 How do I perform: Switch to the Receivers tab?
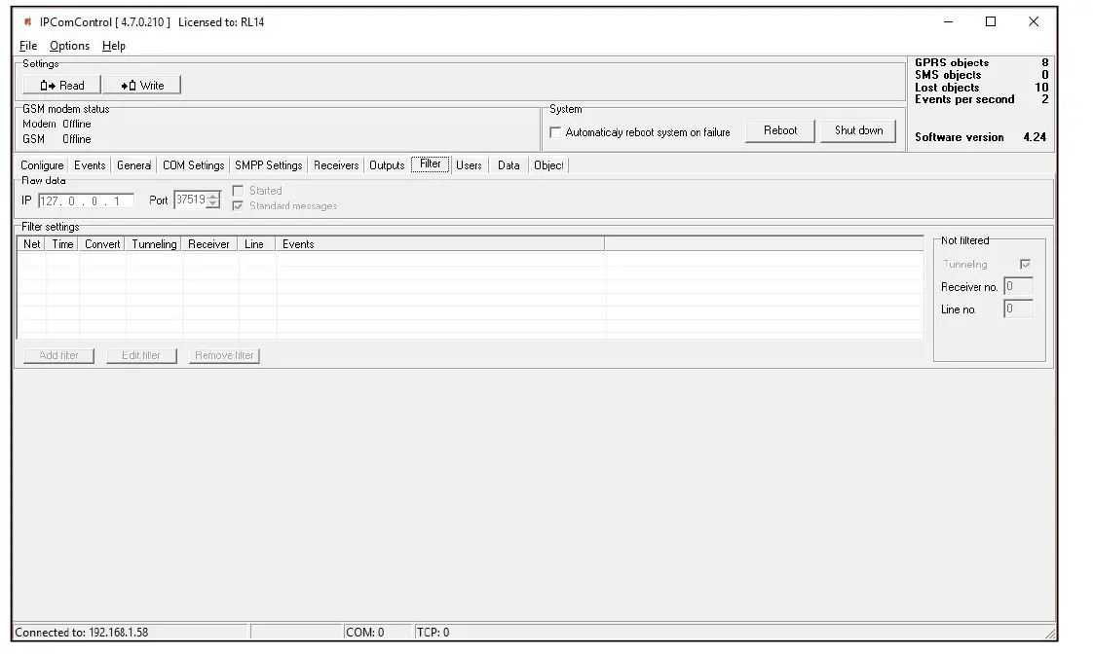click(335, 165)
